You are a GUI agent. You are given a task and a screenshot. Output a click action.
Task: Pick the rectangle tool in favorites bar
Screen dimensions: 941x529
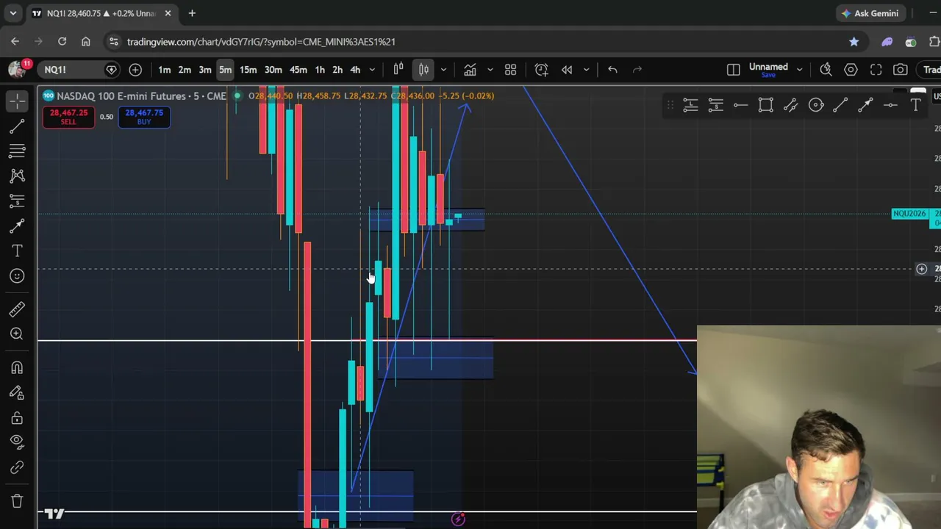point(765,105)
